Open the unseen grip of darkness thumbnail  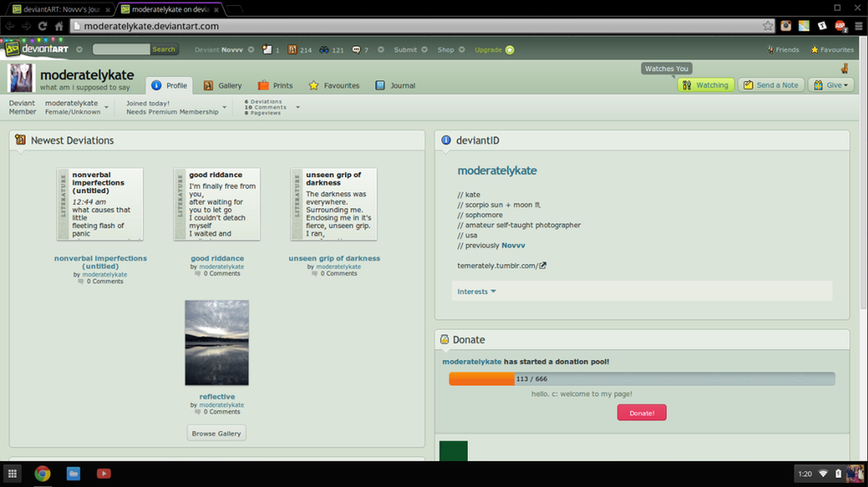pos(334,204)
